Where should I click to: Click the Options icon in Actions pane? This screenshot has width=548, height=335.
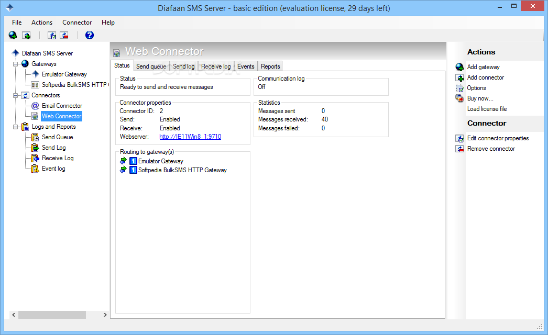[459, 88]
